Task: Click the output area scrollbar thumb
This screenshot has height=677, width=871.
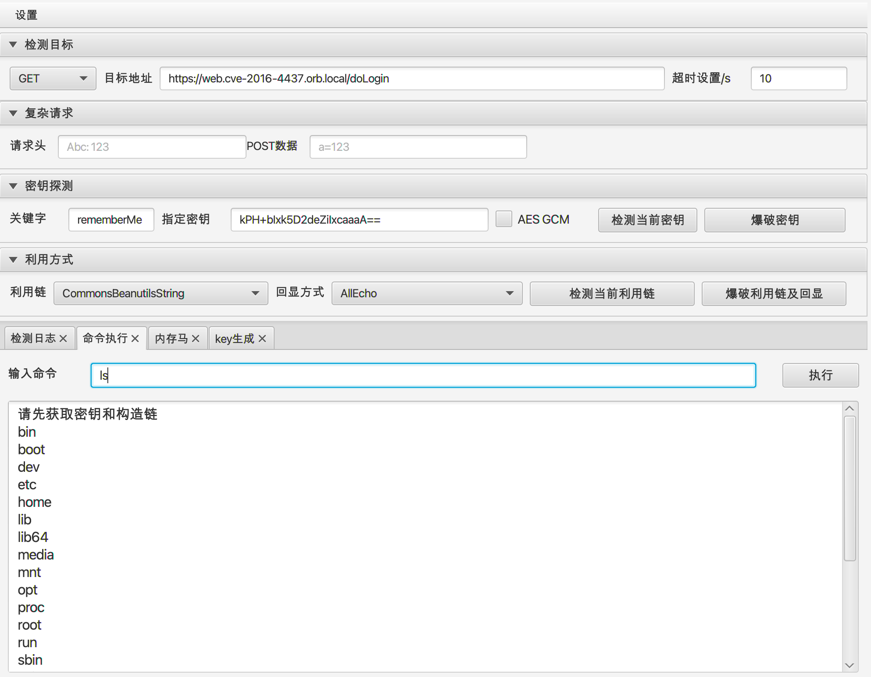Action: pyautogui.click(x=850, y=488)
